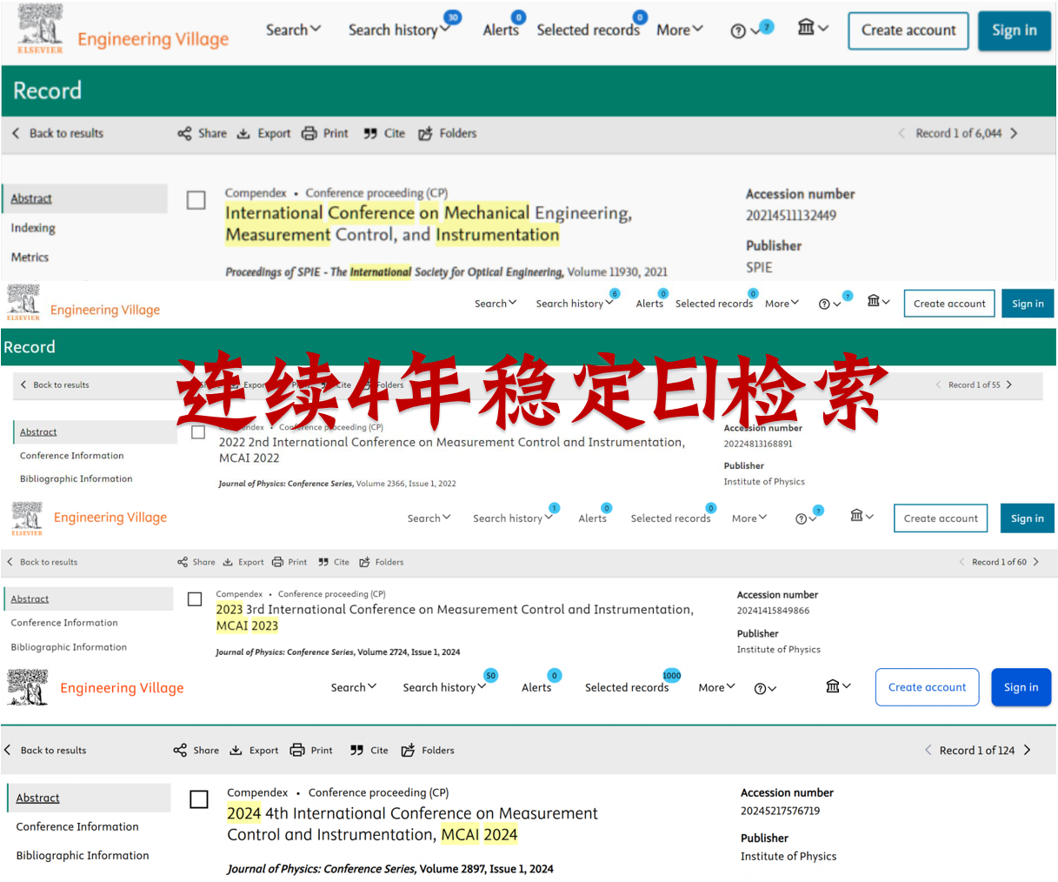Go to next record after Record 1 of 60
The height and width of the screenshot is (882, 1058).
click(1036, 562)
